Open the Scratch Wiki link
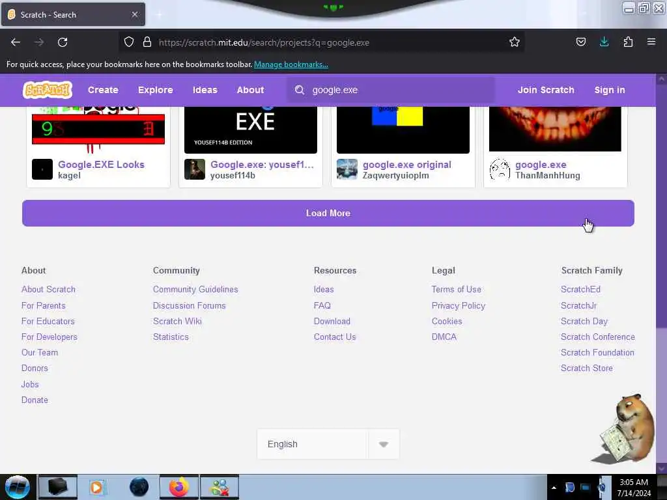 tap(177, 321)
